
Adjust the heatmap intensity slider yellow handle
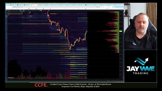click(x=41, y=11)
